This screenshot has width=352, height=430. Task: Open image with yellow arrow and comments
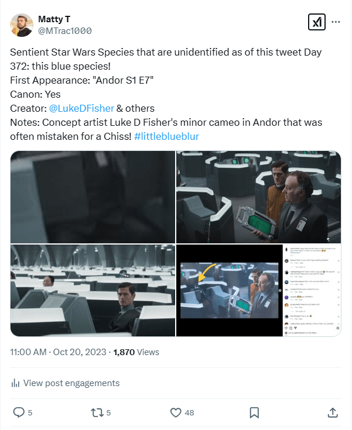pyautogui.click(x=258, y=291)
